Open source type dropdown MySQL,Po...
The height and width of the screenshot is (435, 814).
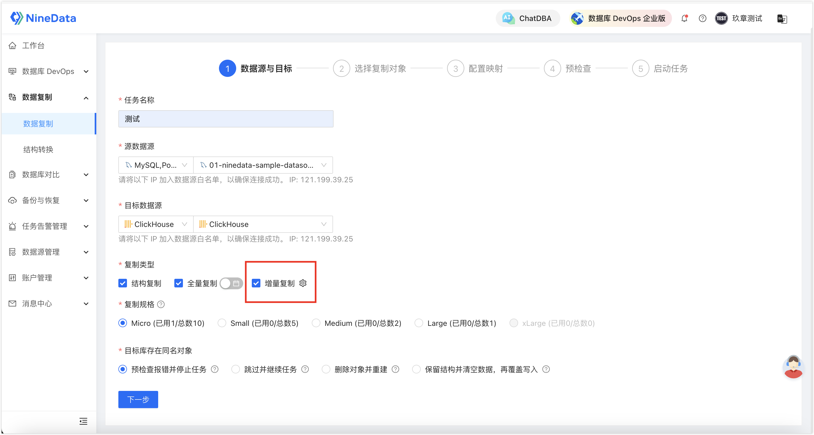(x=156, y=165)
